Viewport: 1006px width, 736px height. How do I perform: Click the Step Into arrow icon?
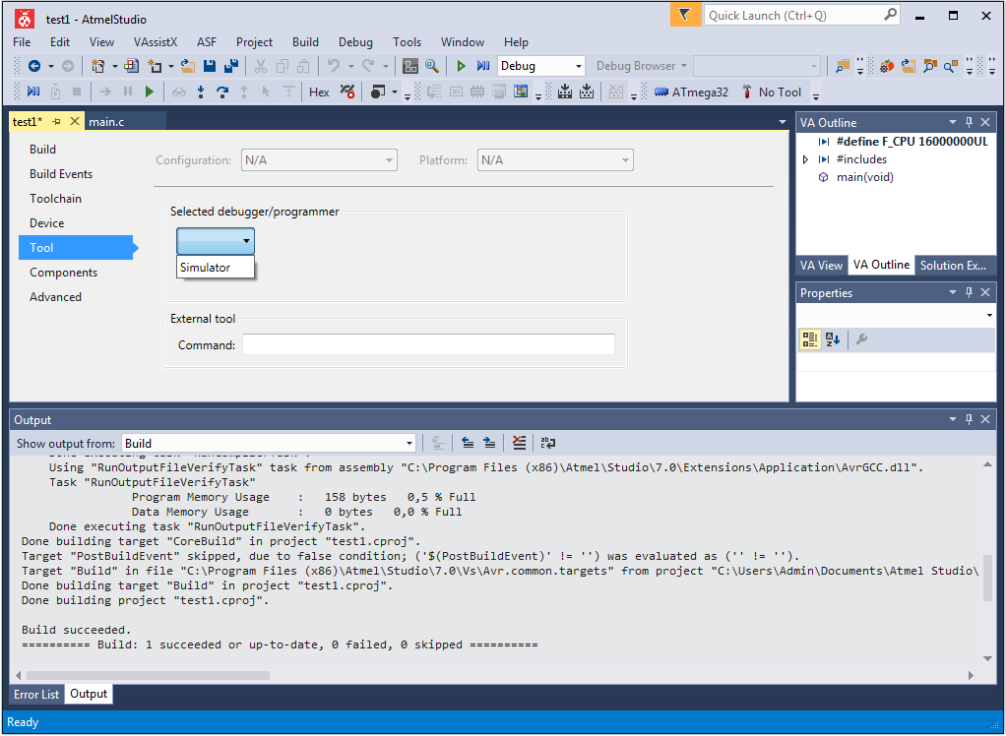click(201, 92)
